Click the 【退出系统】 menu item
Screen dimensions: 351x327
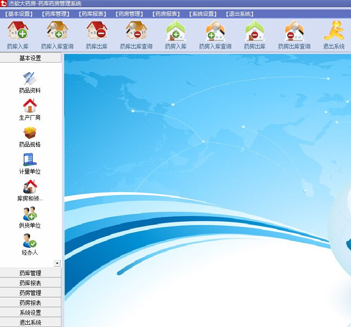pyautogui.click(x=240, y=14)
